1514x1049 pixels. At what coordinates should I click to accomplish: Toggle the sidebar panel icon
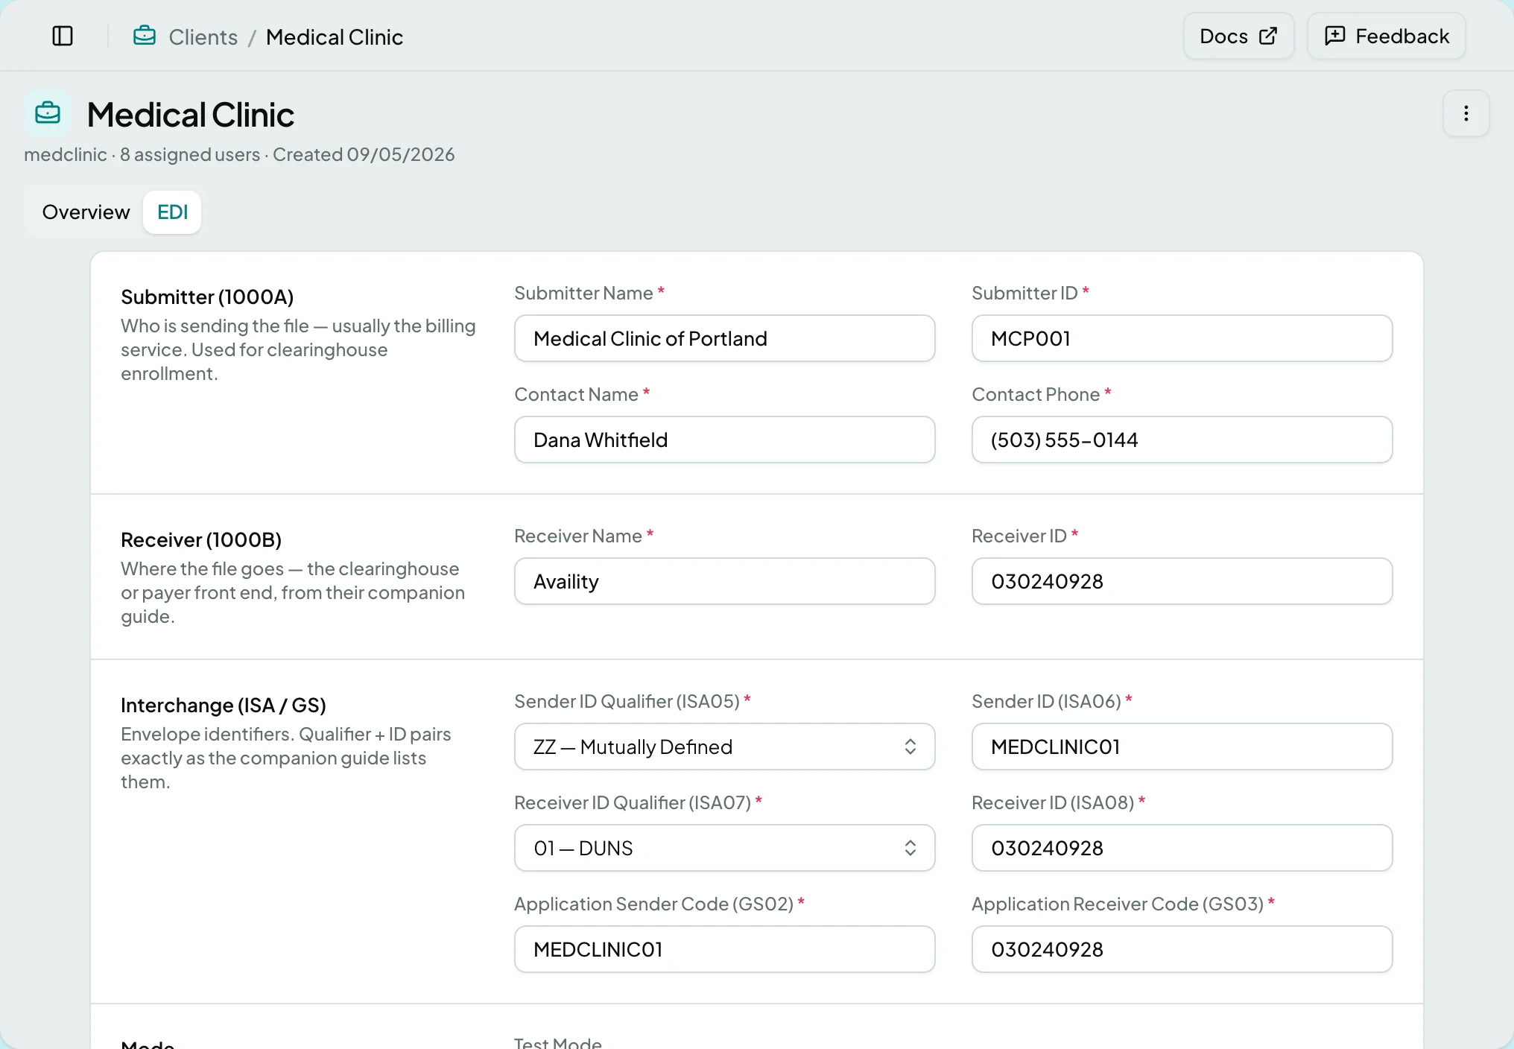pos(63,36)
